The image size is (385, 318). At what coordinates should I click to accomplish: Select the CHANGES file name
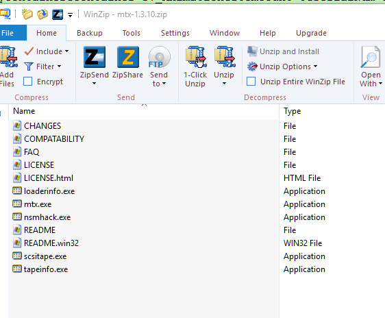[x=42, y=126]
